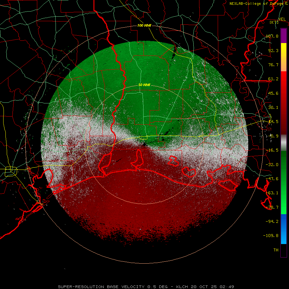Click the 76.7 legend value
Screen dimensions: 289x289
tap(273, 65)
